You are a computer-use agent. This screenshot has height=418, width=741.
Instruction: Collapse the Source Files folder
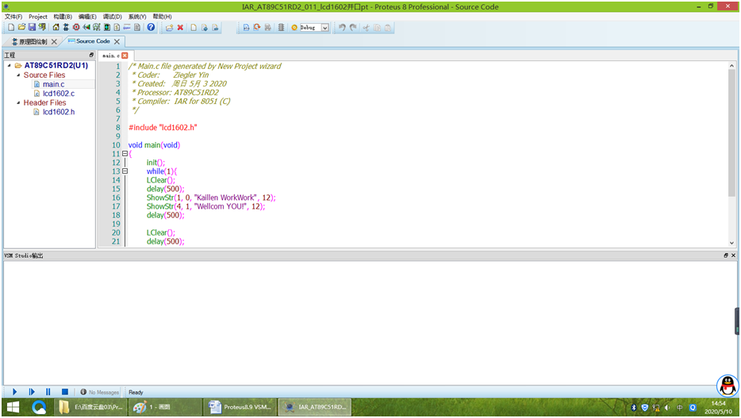coord(18,75)
